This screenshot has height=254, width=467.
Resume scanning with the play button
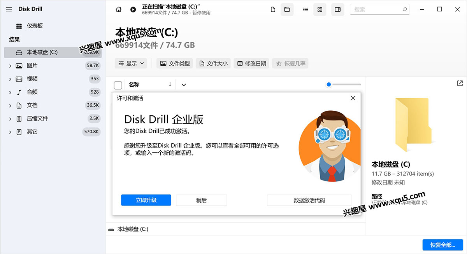[133, 10]
